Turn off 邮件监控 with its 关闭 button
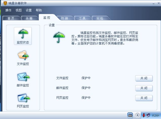 point(144,88)
